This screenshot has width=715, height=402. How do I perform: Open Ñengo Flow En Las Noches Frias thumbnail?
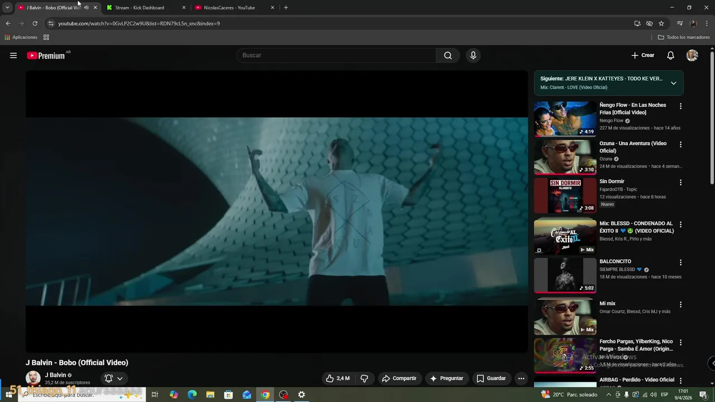(x=565, y=118)
